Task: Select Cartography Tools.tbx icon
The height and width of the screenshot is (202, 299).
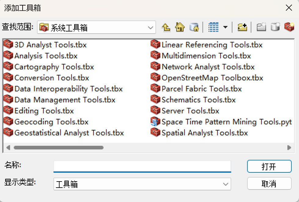Action: pos(8,66)
